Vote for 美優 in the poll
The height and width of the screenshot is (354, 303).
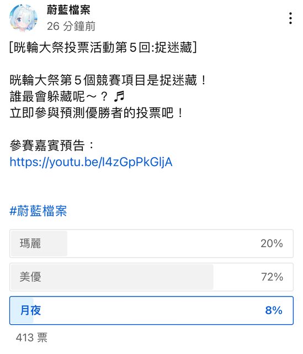(x=151, y=277)
